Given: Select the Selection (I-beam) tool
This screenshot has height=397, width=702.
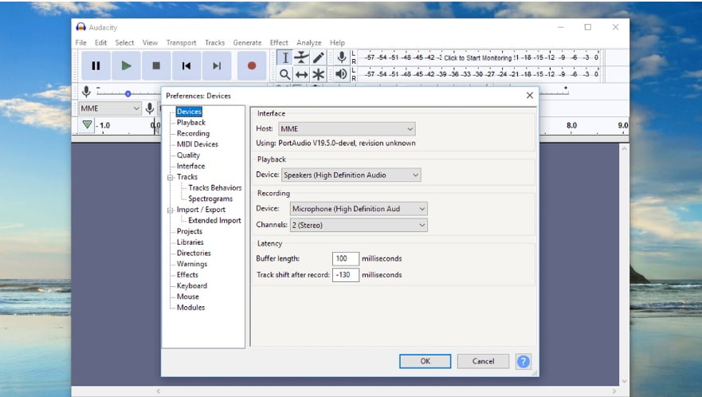Looking at the screenshot, I should point(284,57).
